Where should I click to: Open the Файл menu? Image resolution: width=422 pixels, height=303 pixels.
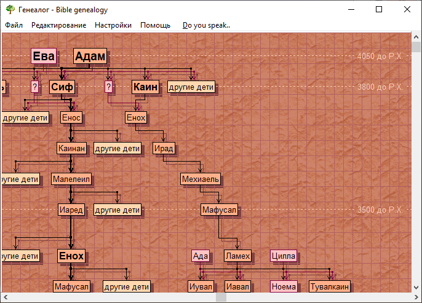click(x=14, y=25)
